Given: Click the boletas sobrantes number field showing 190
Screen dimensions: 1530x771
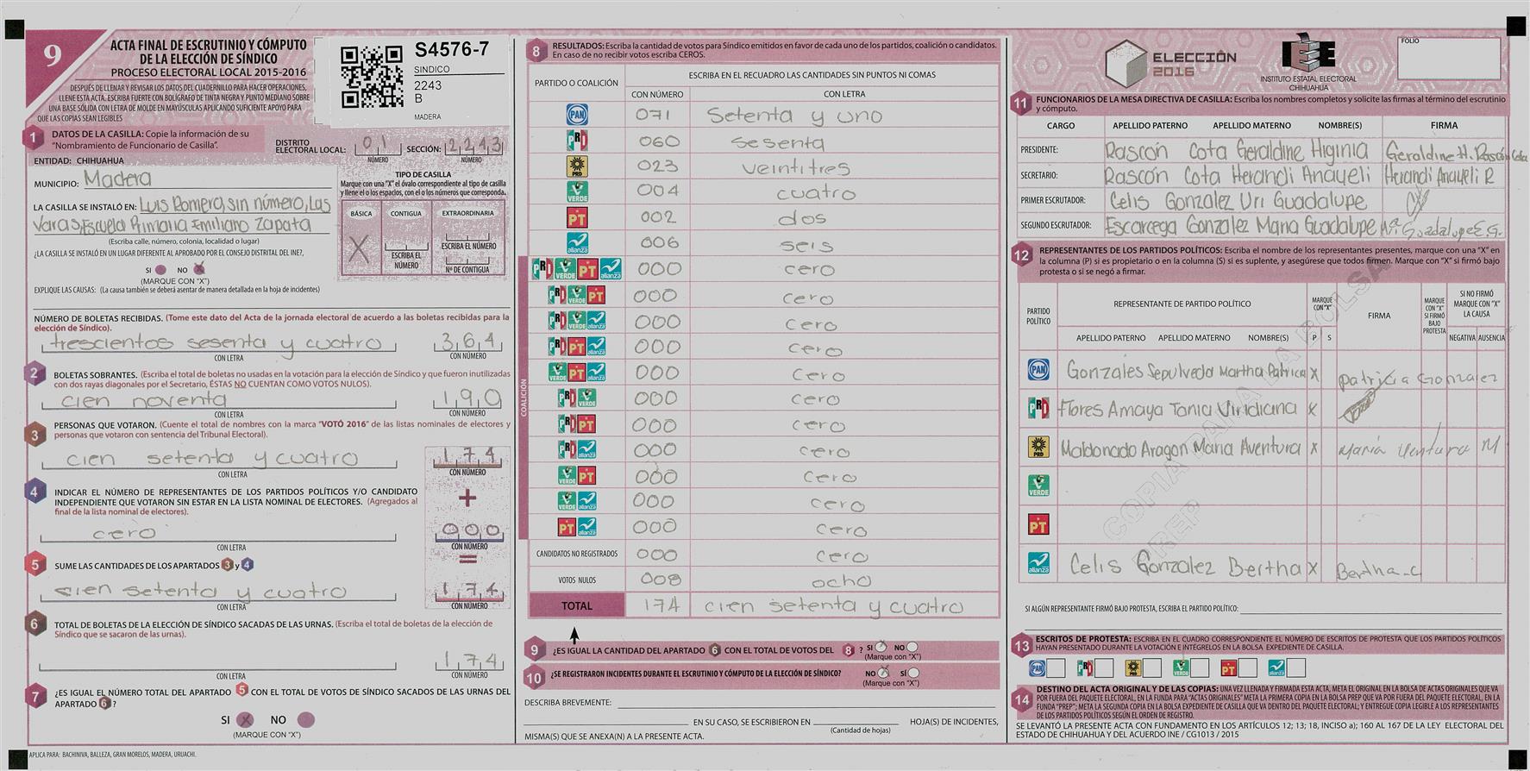Looking at the screenshot, I should pyautogui.click(x=468, y=398).
